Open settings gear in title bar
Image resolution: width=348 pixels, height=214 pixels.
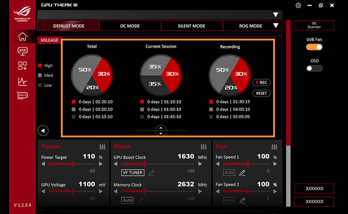tap(299, 5)
